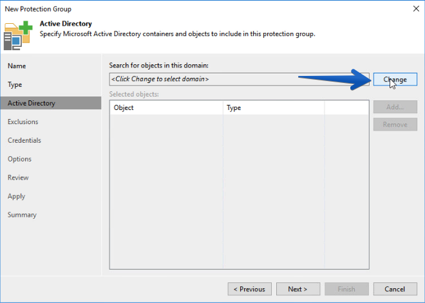The image size is (425, 303).
Task: Sort by the Object column header
Action: coord(166,107)
